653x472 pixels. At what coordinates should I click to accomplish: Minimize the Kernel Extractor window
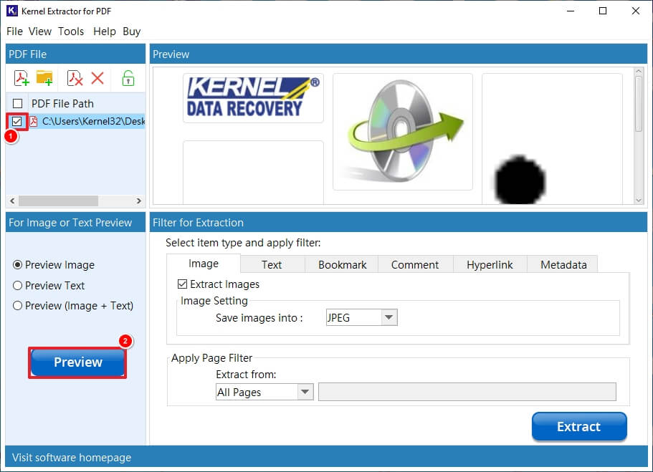point(571,11)
